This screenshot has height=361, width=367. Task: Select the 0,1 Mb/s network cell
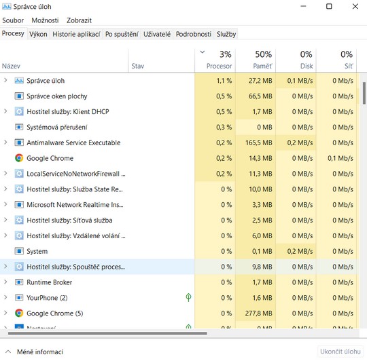pyautogui.click(x=336, y=158)
